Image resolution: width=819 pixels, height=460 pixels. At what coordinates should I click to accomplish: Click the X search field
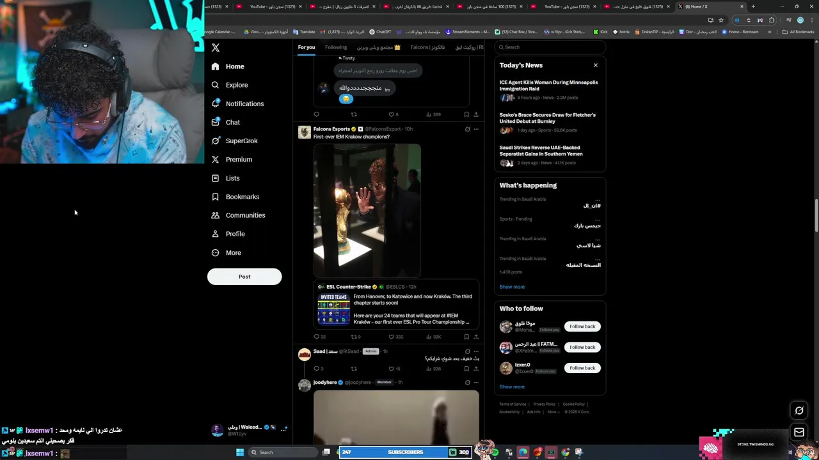point(550,47)
